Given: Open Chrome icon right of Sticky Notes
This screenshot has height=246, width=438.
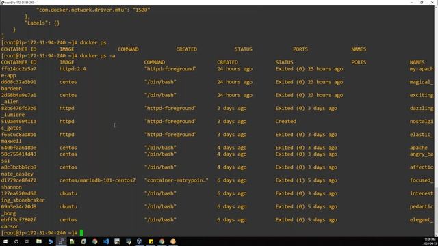Looking at the screenshot, I should click(x=162, y=241).
